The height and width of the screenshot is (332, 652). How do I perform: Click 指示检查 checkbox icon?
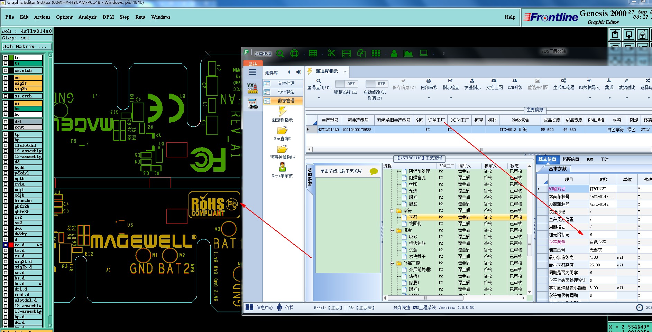point(450,80)
